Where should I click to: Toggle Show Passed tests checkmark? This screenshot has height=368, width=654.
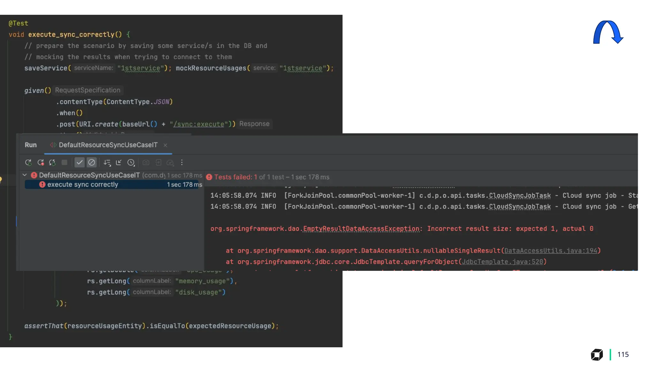[80, 163]
